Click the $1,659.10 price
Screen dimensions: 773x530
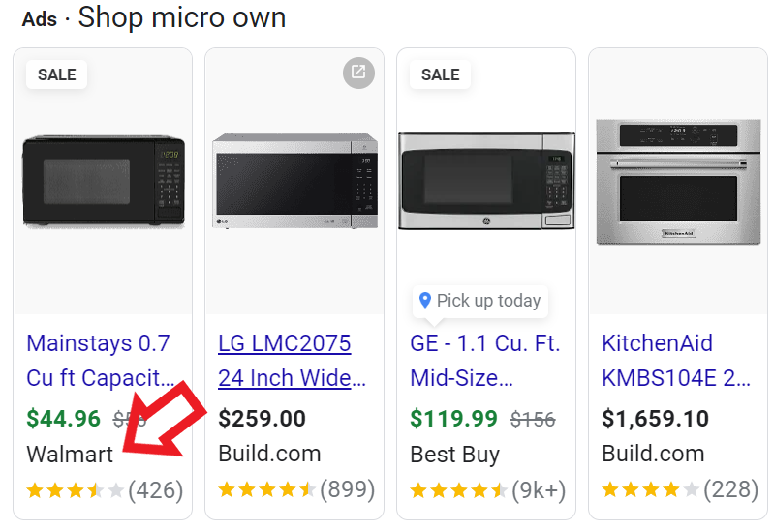pyautogui.click(x=655, y=419)
